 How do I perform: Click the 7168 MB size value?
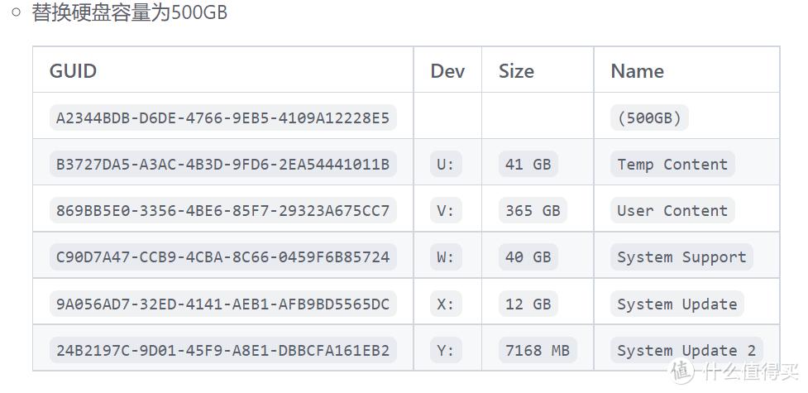coord(538,350)
